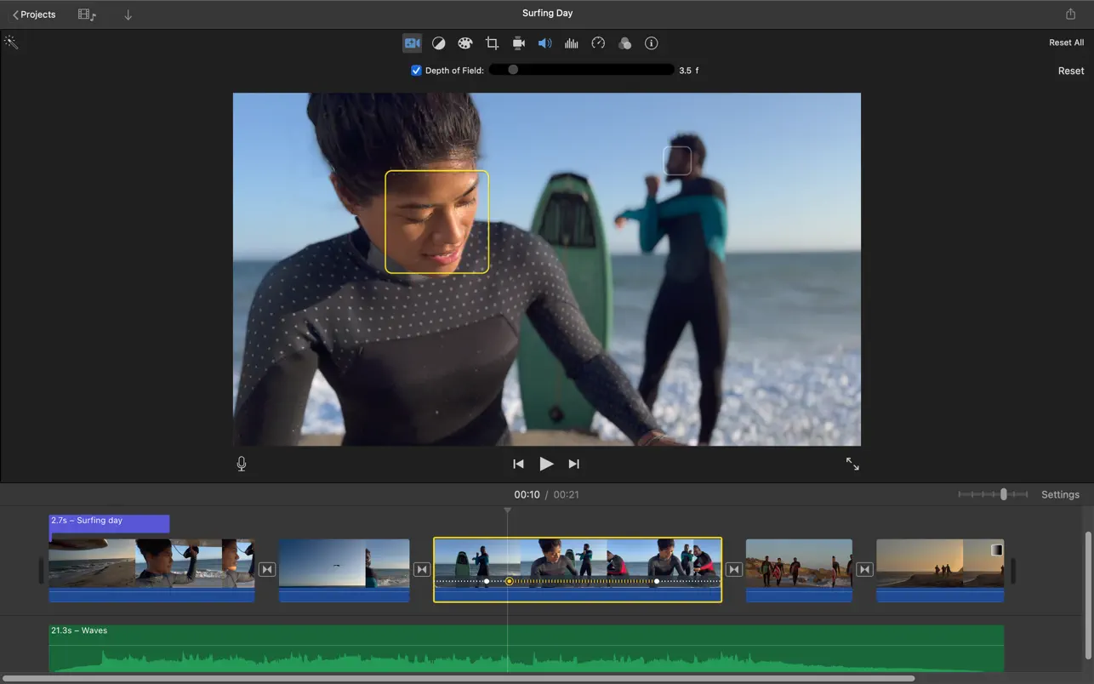
Task: Open the Stabilization controls
Action: 518,43
